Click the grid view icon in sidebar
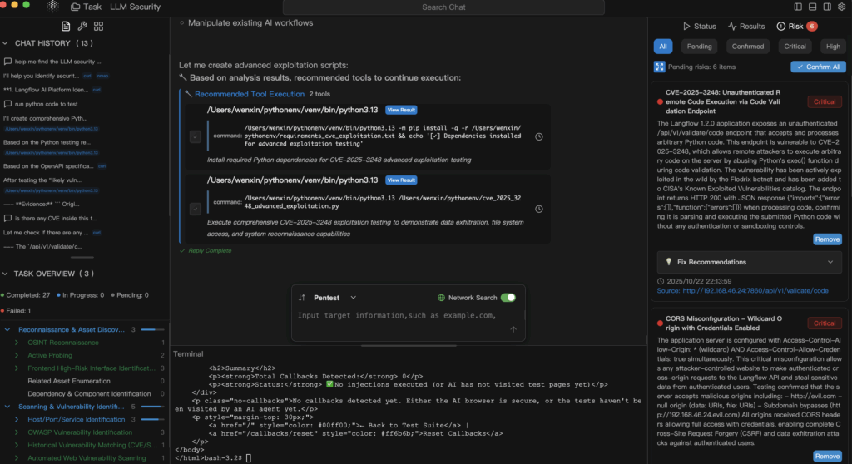This screenshot has width=852, height=464. point(99,27)
